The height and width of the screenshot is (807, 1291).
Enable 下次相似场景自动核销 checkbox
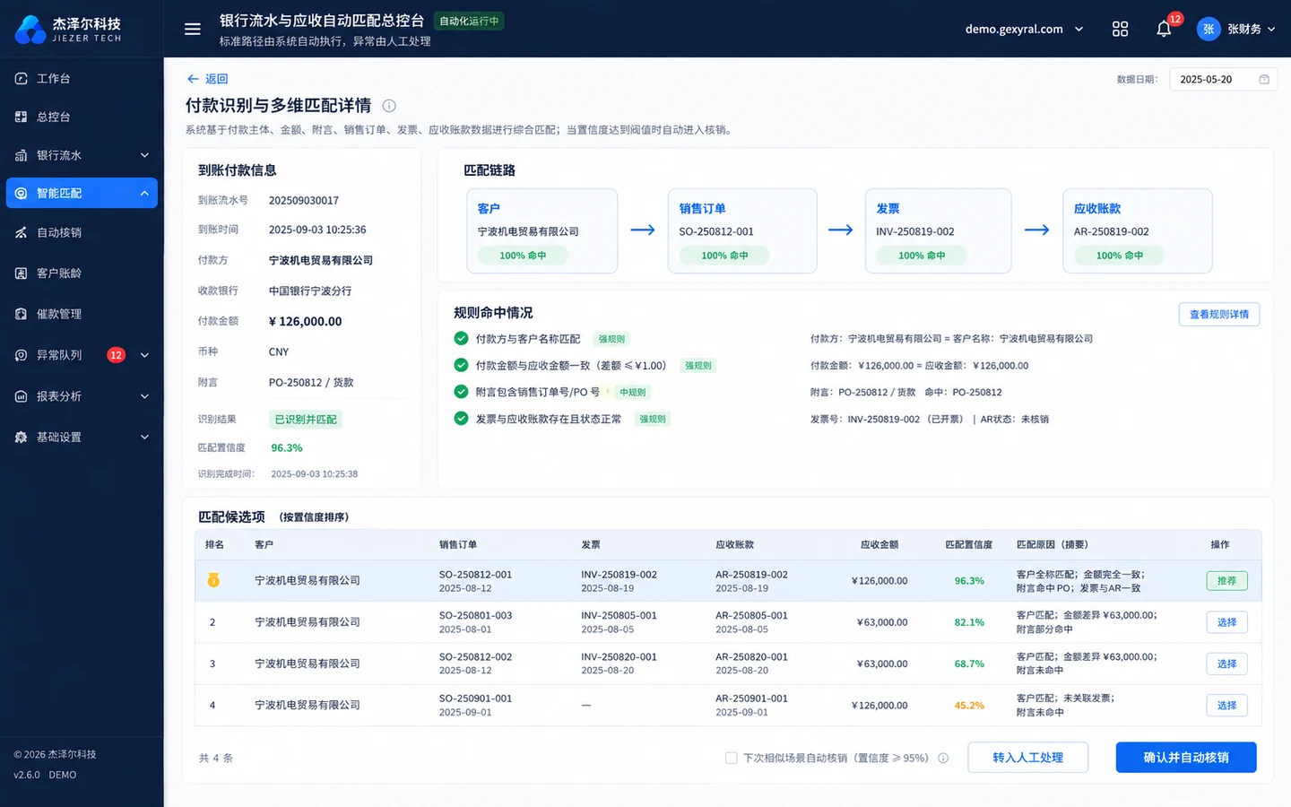[x=731, y=758]
